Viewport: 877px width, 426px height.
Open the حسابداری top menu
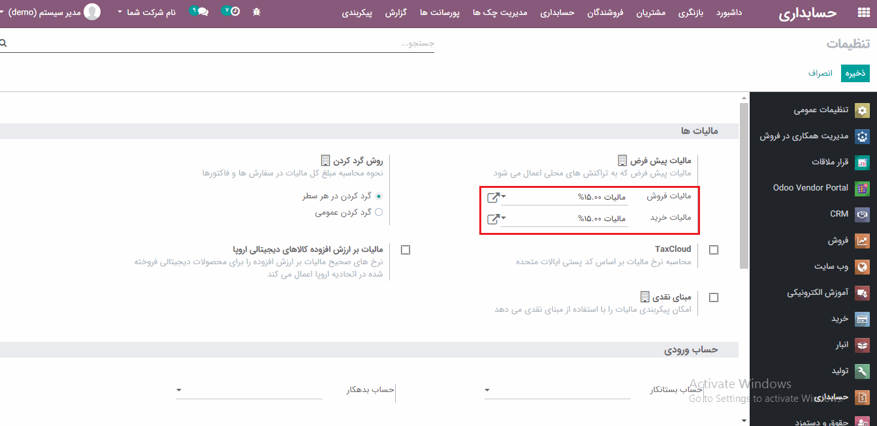(557, 12)
